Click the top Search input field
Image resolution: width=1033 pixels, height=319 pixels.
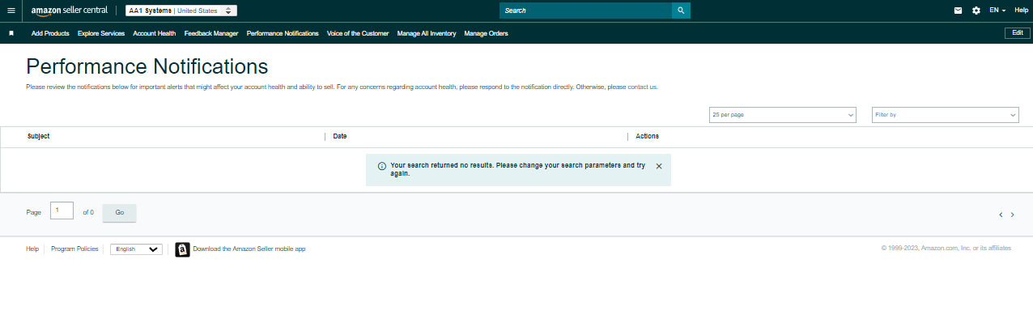[585, 11]
